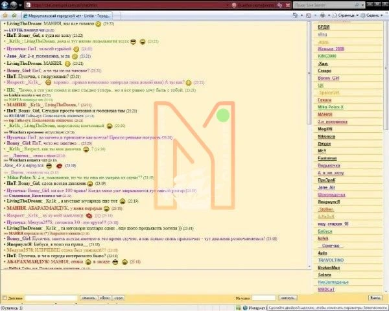
Task: Open user Bonny_Girl in the user list
Action: pyautogui.click(x=329, y=78)
